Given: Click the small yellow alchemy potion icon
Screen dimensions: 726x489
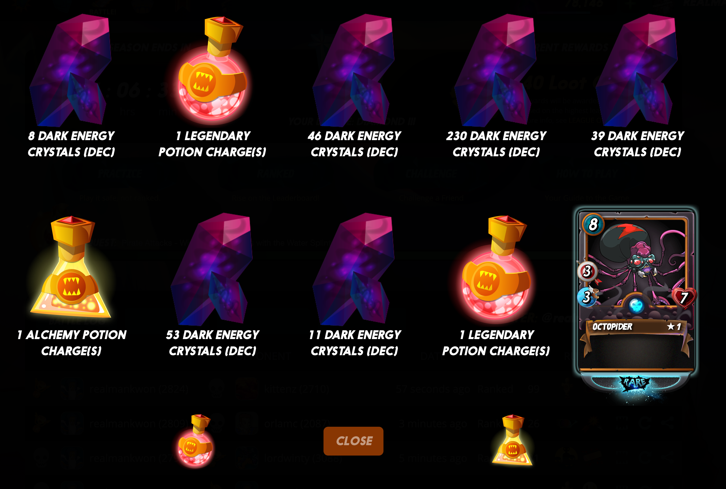Looking at the screenshot, I should pyautogui.click(x=512, y=440).
